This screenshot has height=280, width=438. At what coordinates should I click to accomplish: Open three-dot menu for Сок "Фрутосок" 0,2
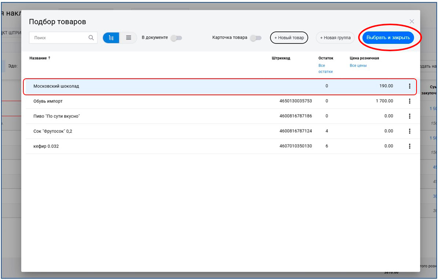(x=410, y=131)
